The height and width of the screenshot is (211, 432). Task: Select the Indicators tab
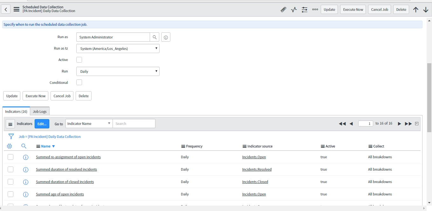tap(16, 111)
